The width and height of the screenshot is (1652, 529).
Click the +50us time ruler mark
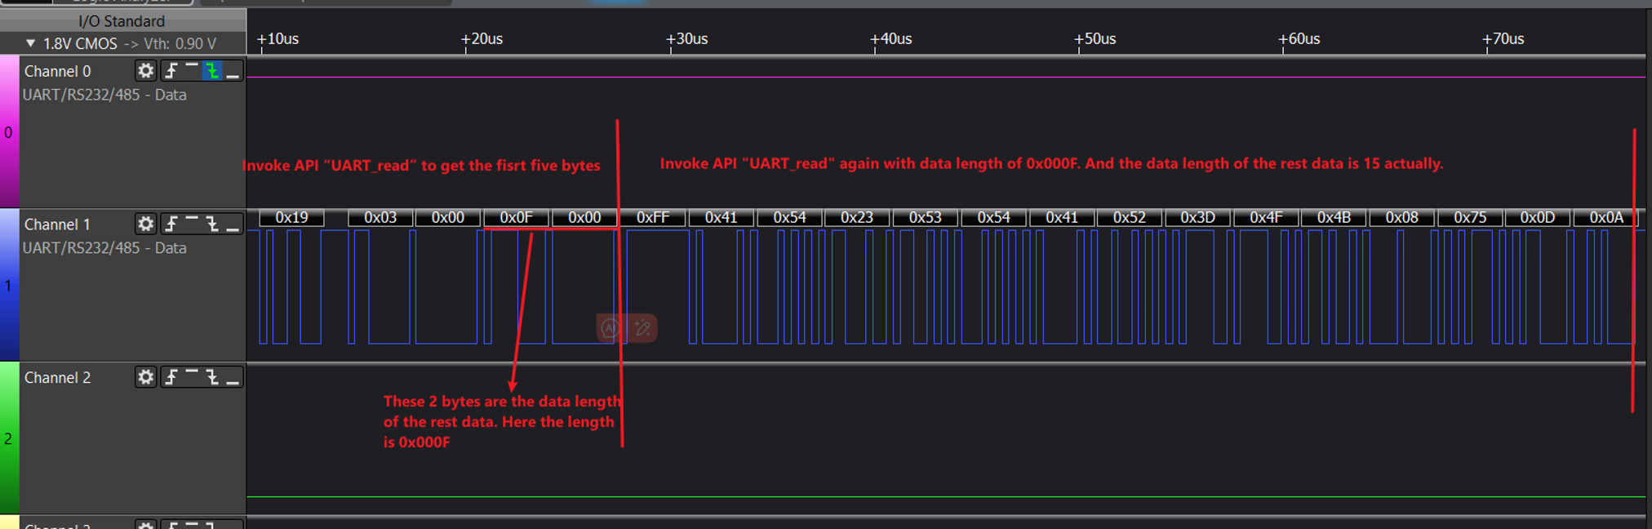point(1095,38)
